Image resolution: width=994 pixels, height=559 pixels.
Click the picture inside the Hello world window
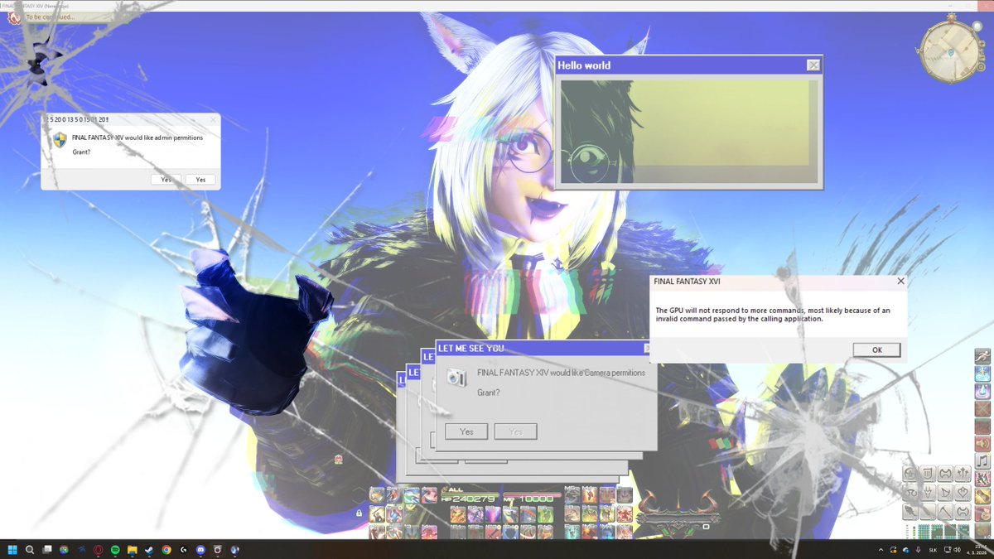[x=689, y=131]
